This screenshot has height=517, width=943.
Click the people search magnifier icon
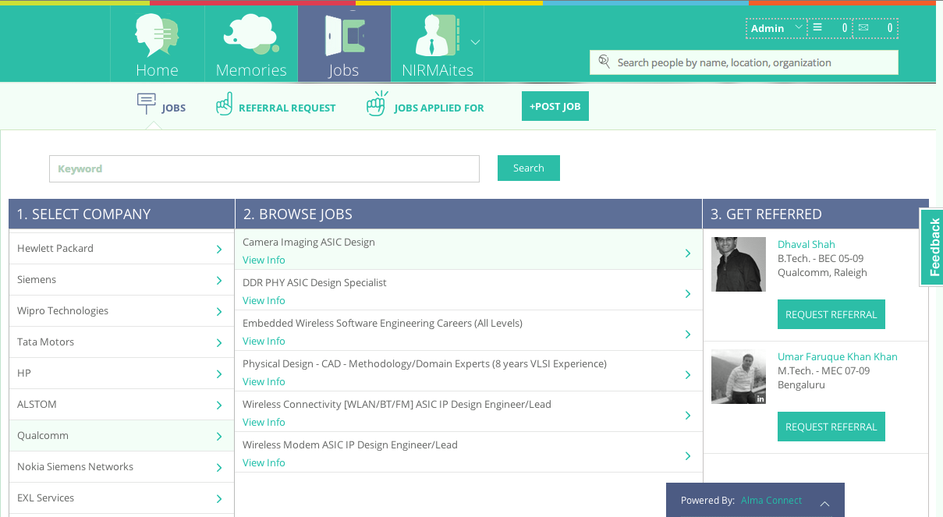pyautogui.click(x=604, y=62)
